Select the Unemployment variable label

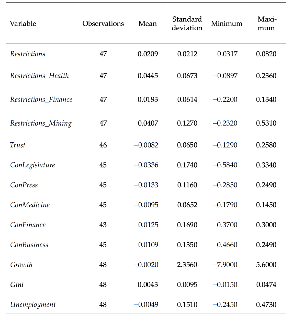click(33, 305)
